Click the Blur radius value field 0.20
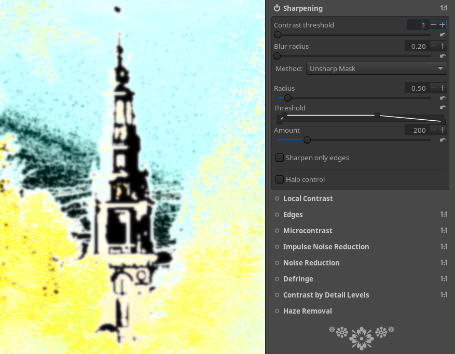Viewport: 455px width, 354px height. click(x=417, y=46)
